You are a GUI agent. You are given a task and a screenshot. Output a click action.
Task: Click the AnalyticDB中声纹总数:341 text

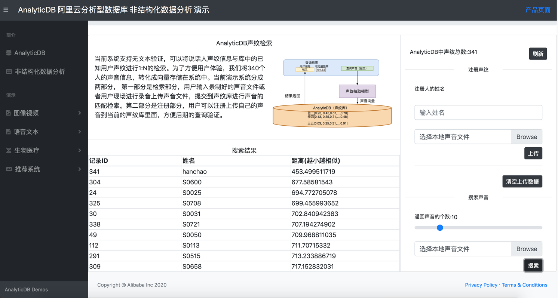click(x=444, y=52)
